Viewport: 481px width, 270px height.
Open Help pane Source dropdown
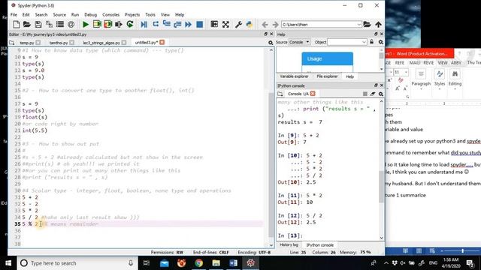tap(299, 42)
